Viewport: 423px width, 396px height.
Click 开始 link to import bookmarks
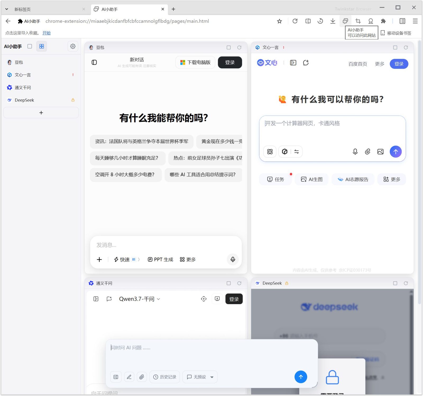click(x=47, y=33)
